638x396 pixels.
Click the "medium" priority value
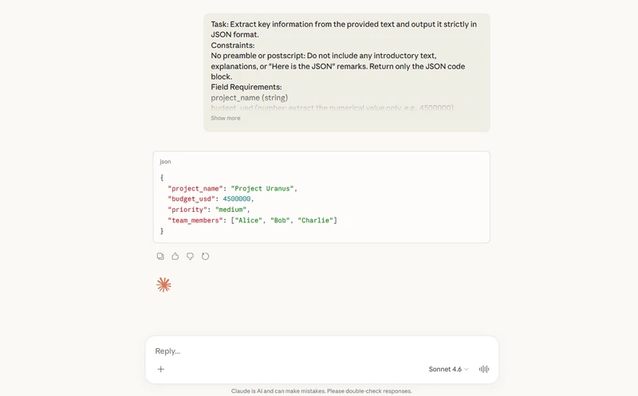point(230,210)
